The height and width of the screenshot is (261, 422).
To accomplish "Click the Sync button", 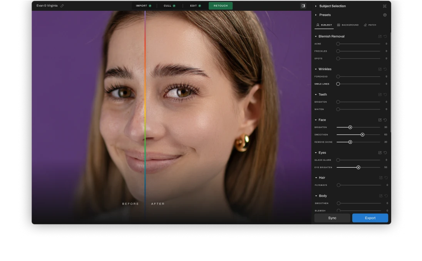I will pos(332,218).
